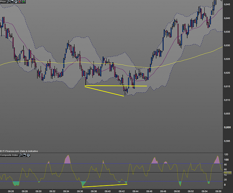
Task: Click the 09:36 time axis label
Action: point(80,192)
